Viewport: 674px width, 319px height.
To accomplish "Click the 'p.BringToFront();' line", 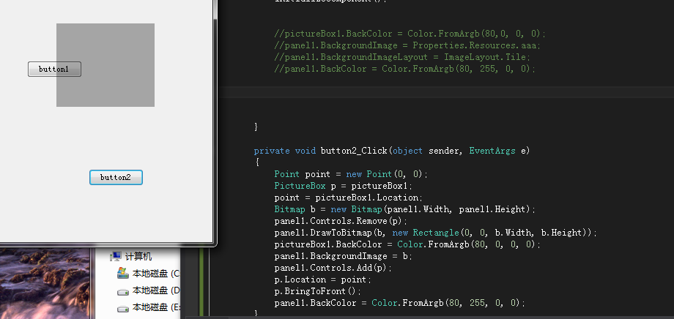I will pos(318,291).
